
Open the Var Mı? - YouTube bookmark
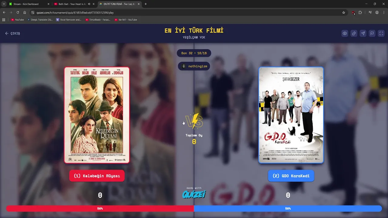click(126, 20)
